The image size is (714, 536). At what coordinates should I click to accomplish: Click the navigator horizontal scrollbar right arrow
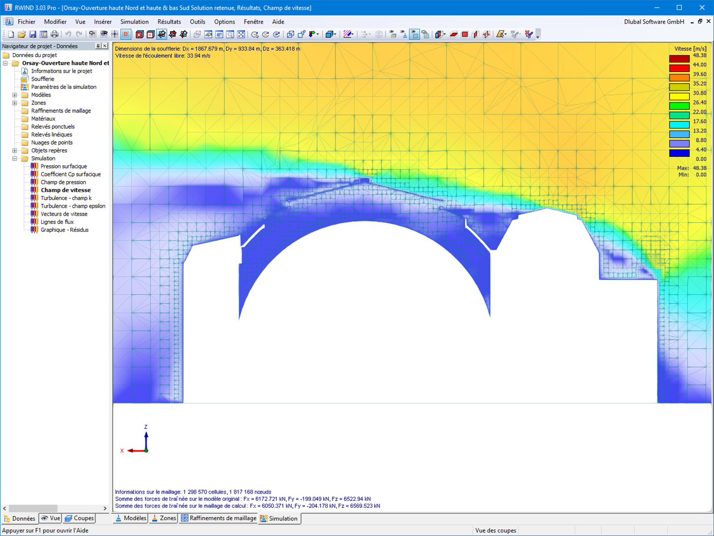point(105,508)
